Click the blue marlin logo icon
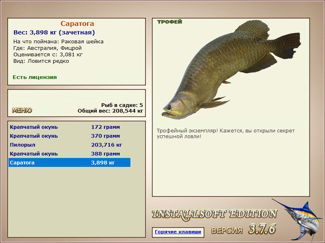 297,220
